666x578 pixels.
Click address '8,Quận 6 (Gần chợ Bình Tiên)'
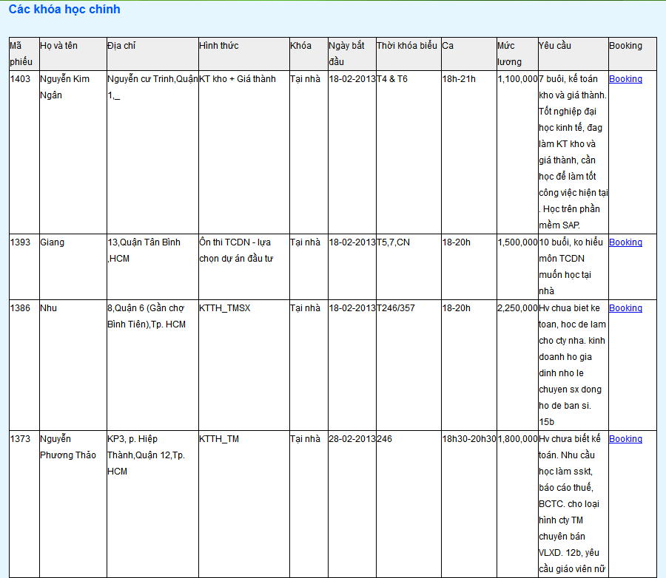point(147,316)
